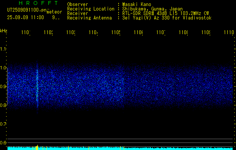Click the Receiver label

[x=78, y=13]
